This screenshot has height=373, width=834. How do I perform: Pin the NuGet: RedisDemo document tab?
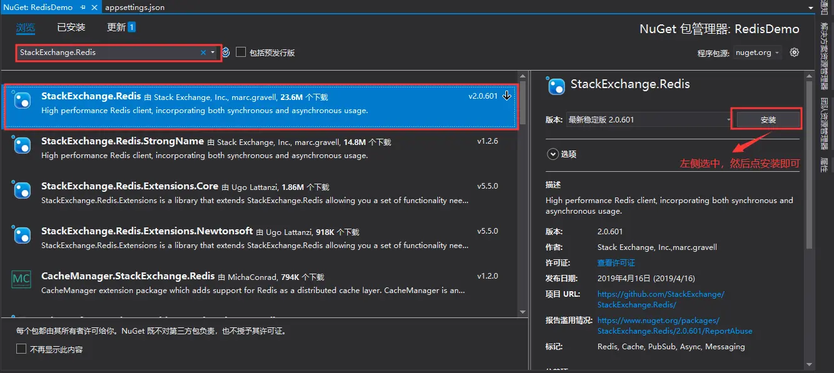coord(83,7)
